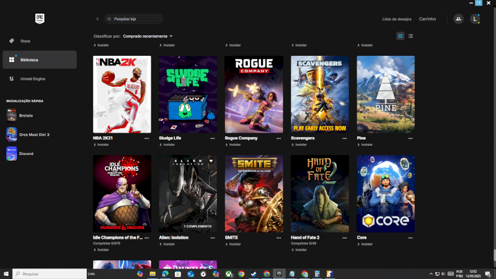This screenshot has height=279, width=496.
Task: Click Instalar under Core
Action: click(x=365, y=244)
